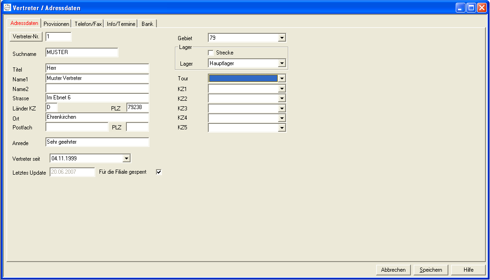Open Hilfe via the button
The height and width of the screenshot is (280, 490).
pos(468,270)
